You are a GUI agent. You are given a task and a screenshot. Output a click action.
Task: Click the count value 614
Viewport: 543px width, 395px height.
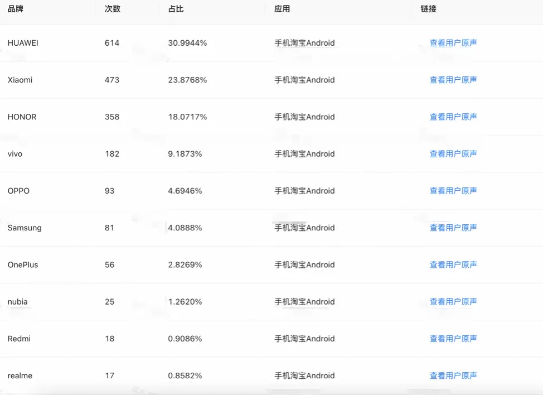[112, 43]
